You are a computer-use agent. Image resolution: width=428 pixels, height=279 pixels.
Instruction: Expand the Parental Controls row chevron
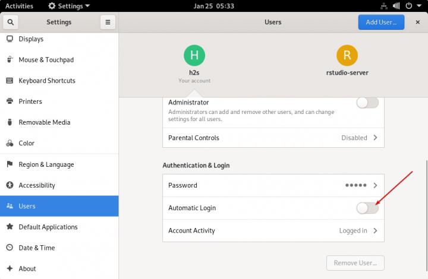click(375, 138)
